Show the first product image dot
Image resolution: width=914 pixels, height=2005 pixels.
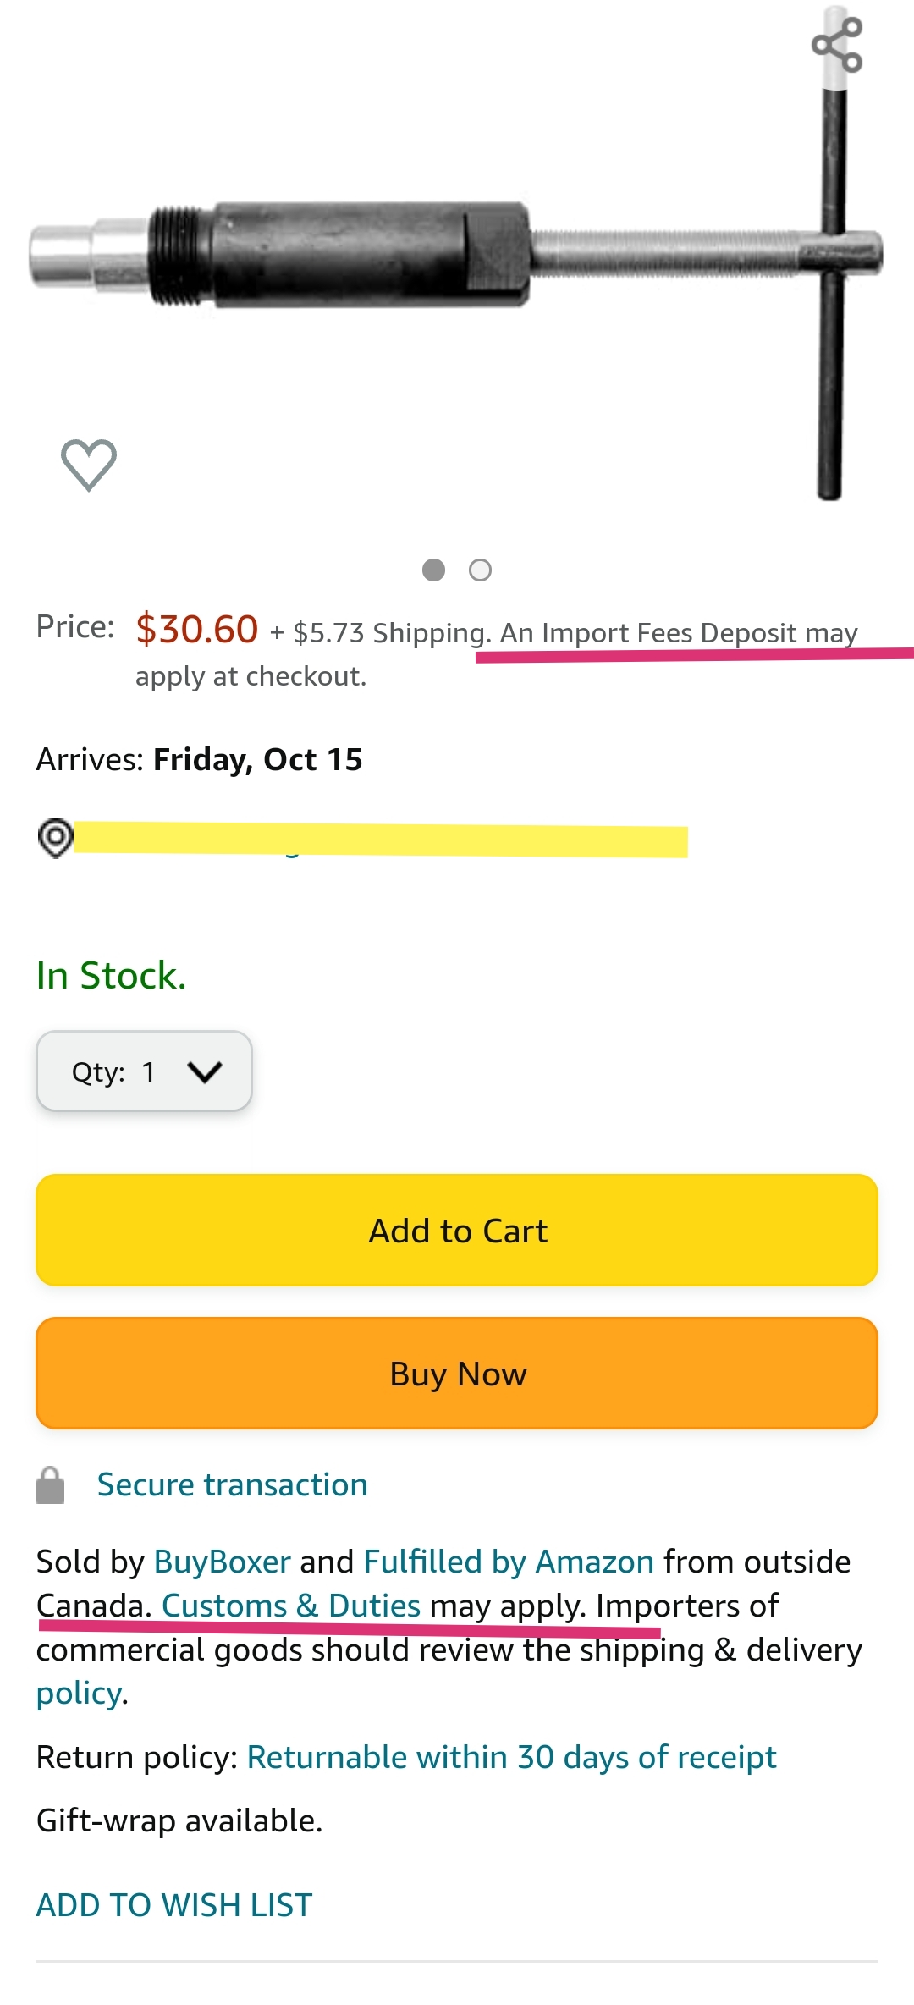point(433,570)
